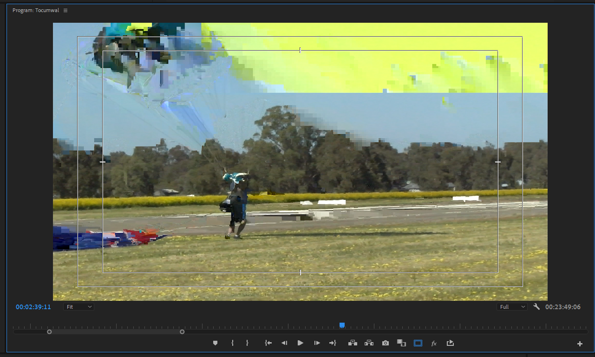Select the Program: Tocumwal tab
The height and width of the screenshot is (357, 595).
(35, 10)
